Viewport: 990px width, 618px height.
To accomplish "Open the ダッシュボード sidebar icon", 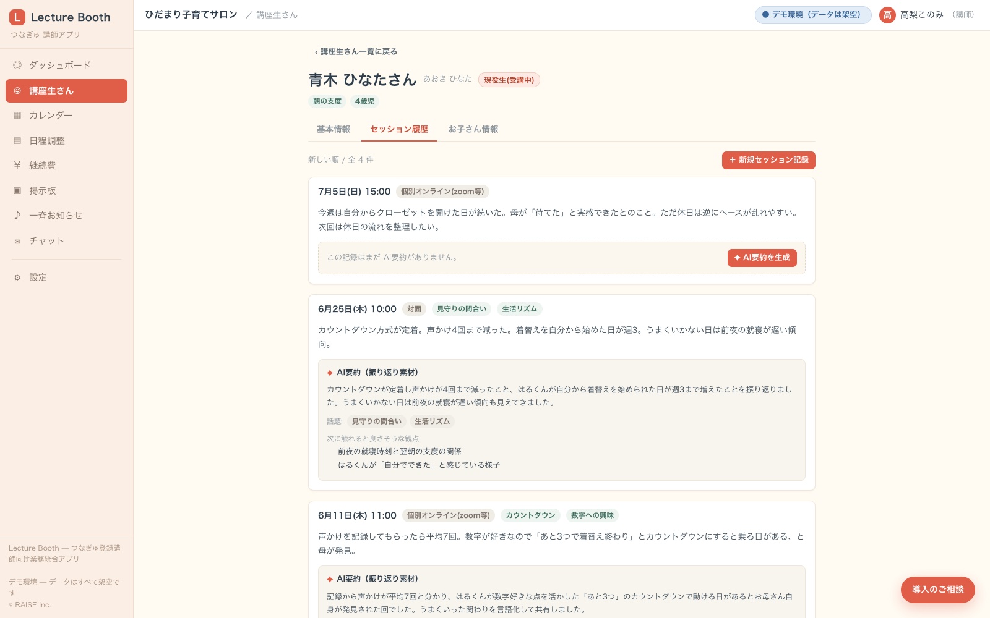I will click(17, 65).
